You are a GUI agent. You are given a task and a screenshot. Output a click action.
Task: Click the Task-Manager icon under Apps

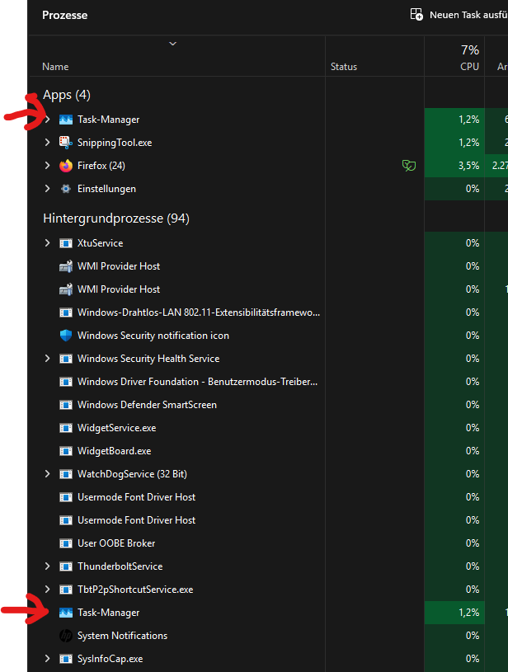pos(66,120)
